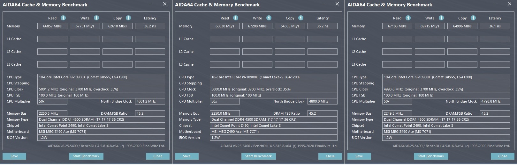Start Benchmark in the middle window

pos(258,156)
